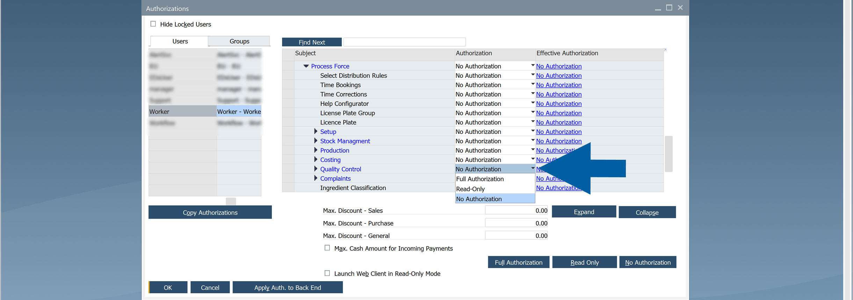Focus the Find Next search field
The height and width of the screenshot is (300, 853).
404,42
